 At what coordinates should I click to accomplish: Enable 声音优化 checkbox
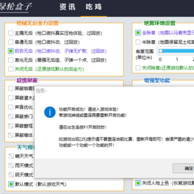tap(11, 107)
